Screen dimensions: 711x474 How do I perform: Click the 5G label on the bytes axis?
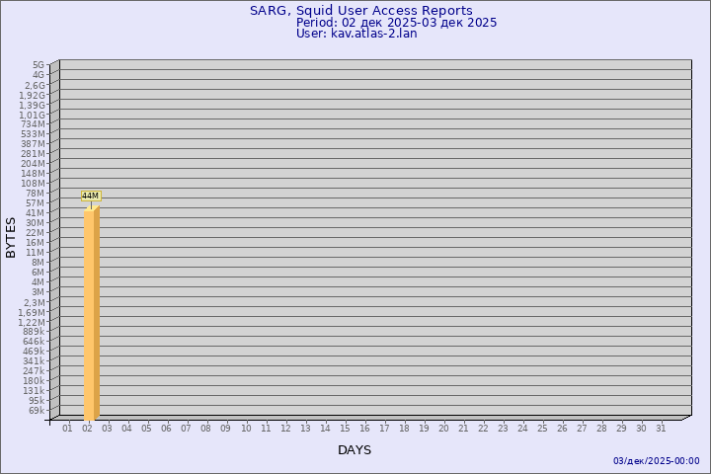(x=39, y=65)
